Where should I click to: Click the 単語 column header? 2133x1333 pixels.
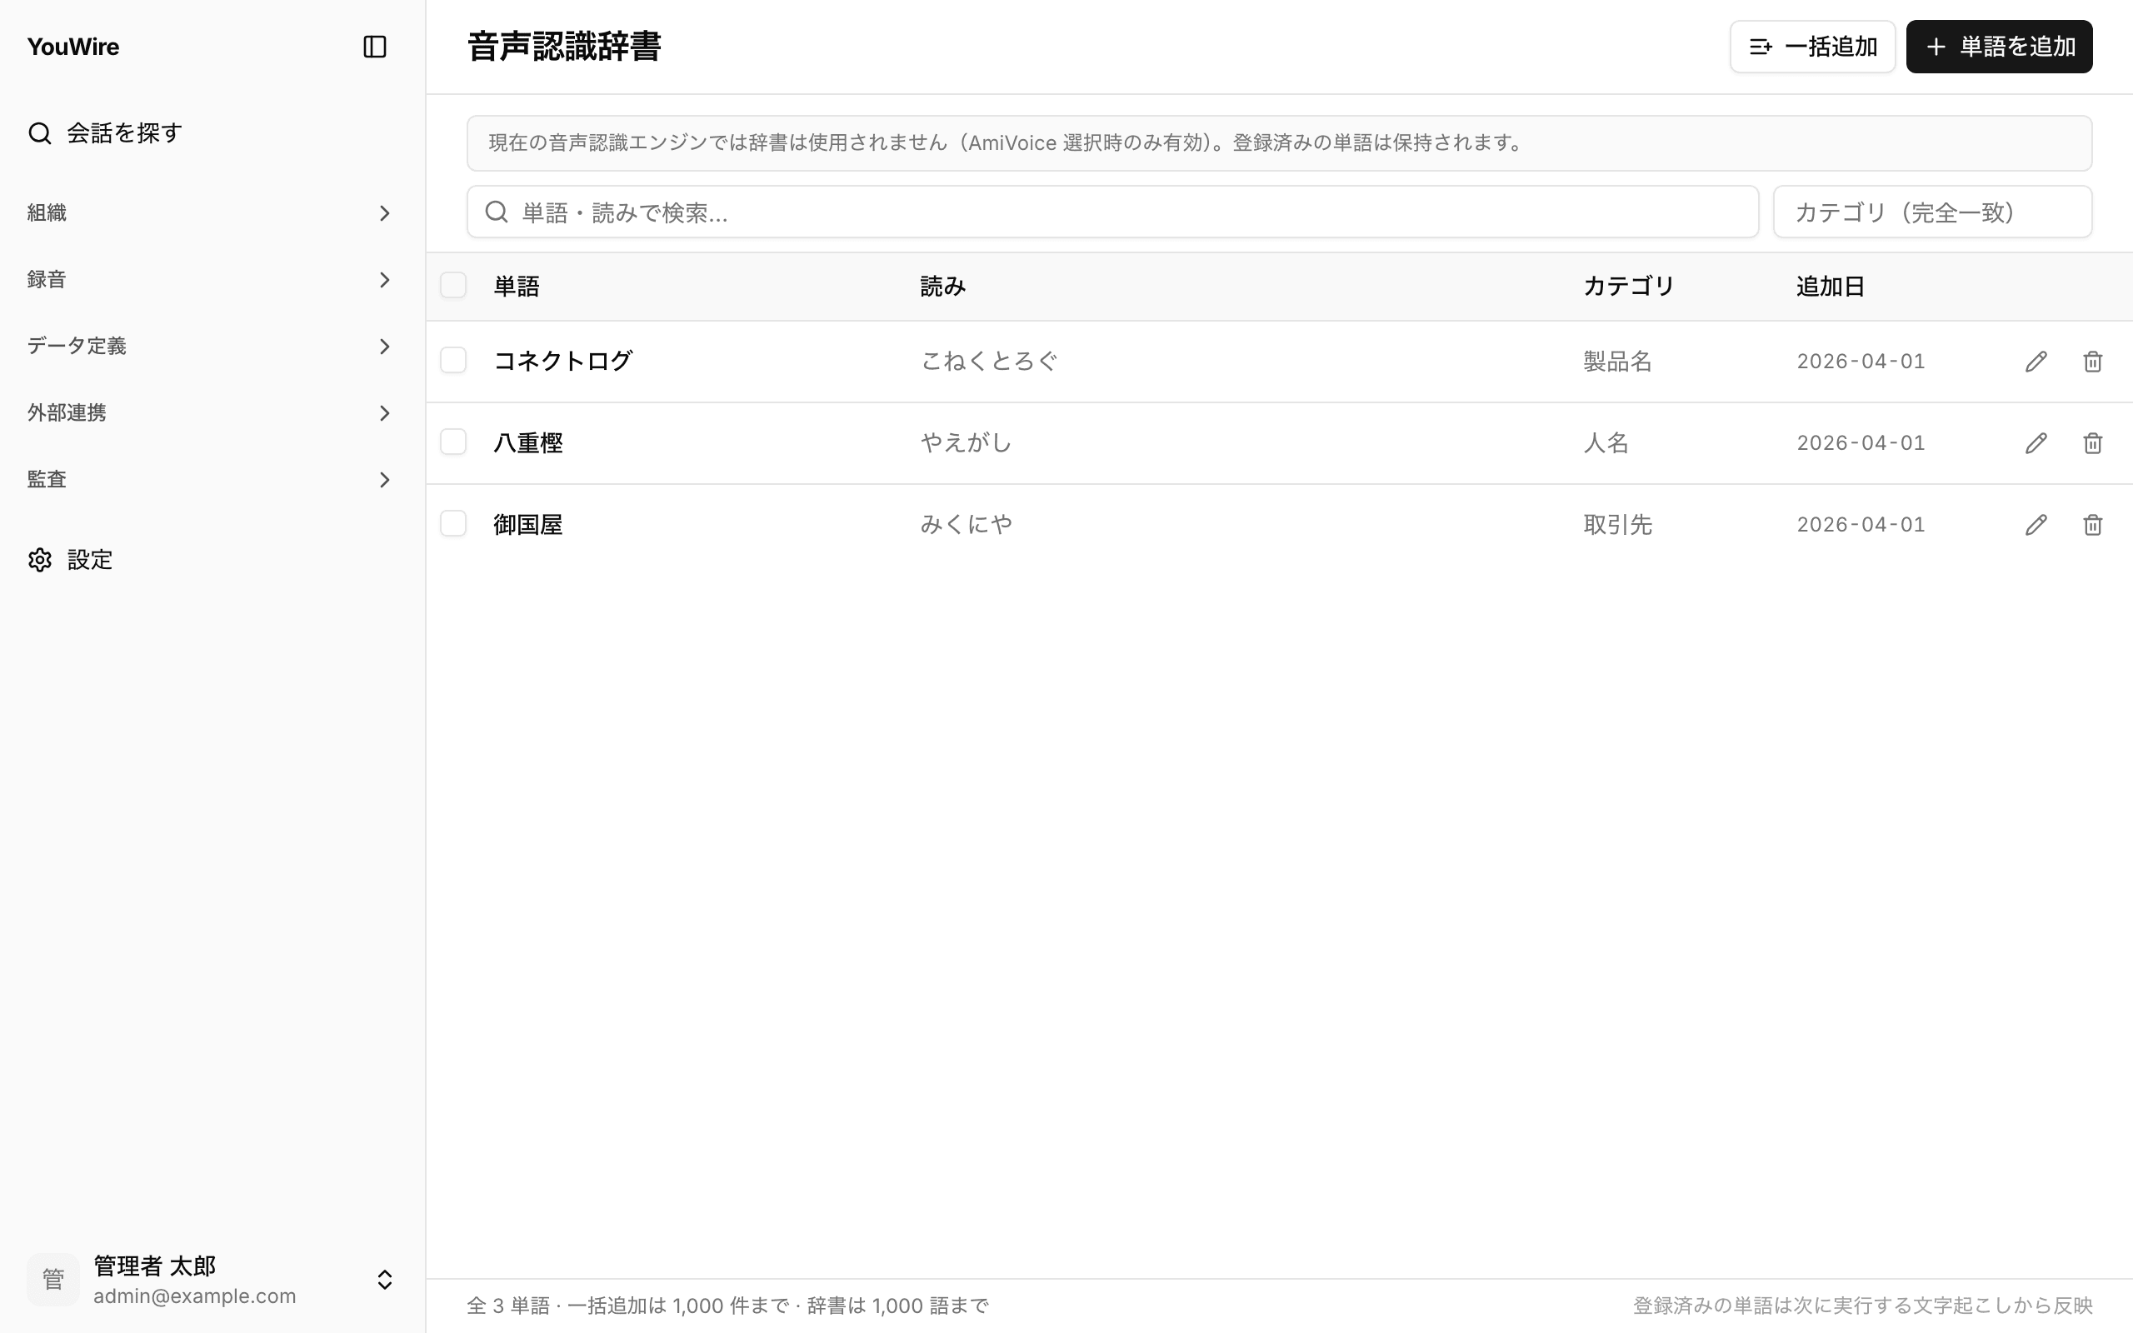tap(517, 287)
